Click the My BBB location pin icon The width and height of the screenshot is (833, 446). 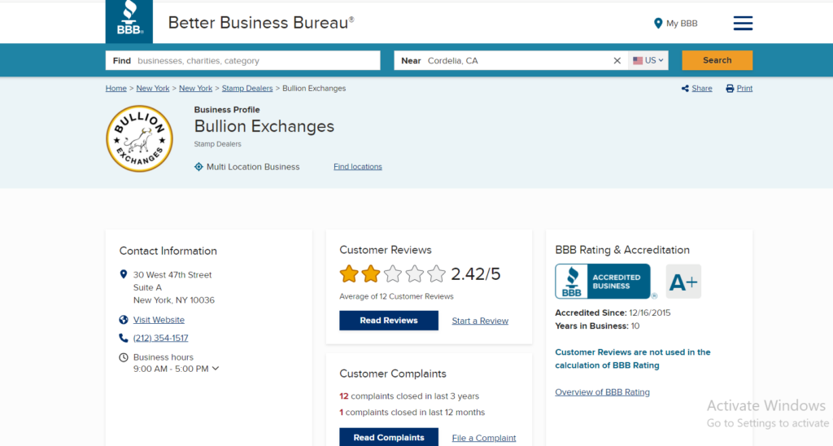(657, 24)
